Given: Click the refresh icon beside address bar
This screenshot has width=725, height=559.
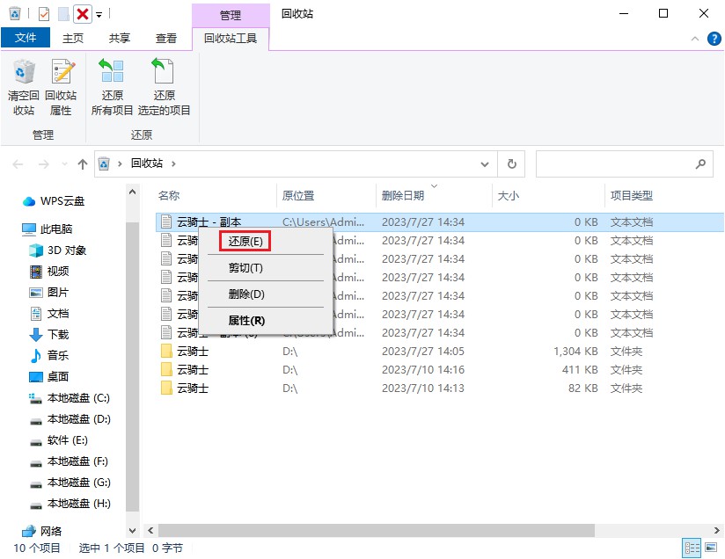Looking at the screenshot, I should coord(510,164).
